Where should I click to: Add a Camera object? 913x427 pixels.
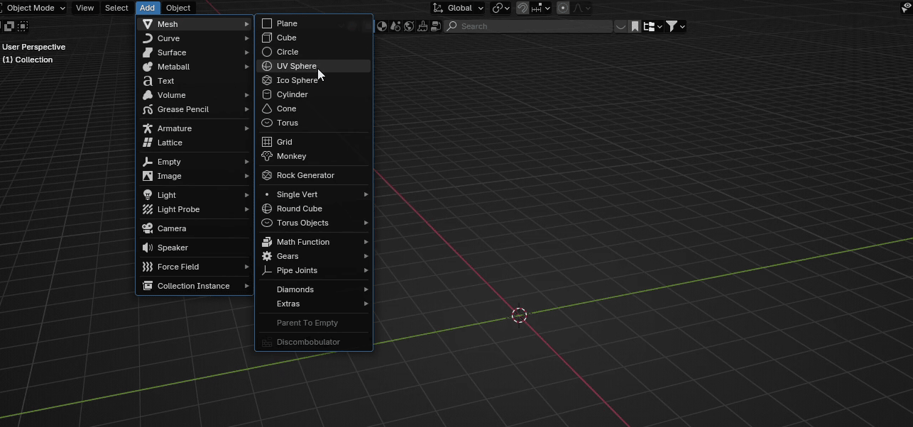tap(172, 228)
